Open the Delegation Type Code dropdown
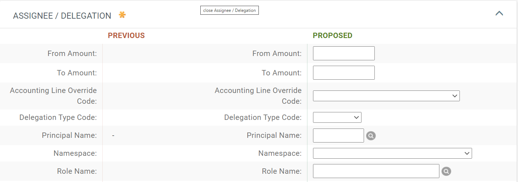This screenshot has height=182, width=518. pyautogui.click(x=337, y=117)
